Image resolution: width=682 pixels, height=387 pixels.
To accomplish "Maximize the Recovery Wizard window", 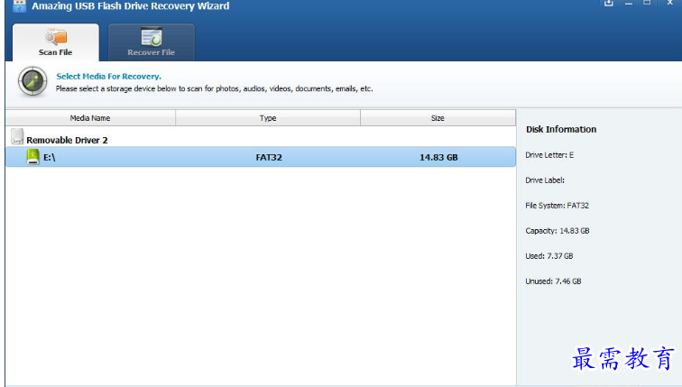I will tap(647, 3).
